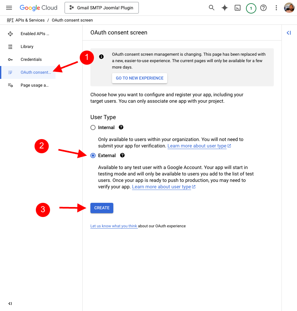The image size is (297, 311).
Task: Click the info icon in notice banner
Action: [x=101, y=57]
